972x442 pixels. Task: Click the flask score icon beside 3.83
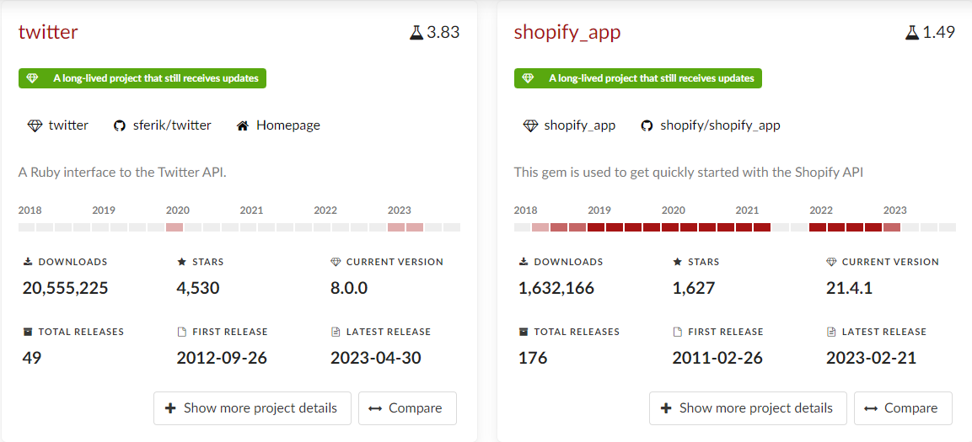[416, 33]
